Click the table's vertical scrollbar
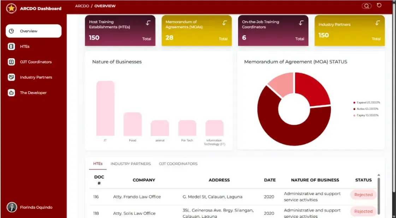The image size is (396, 218). (379, 195)
